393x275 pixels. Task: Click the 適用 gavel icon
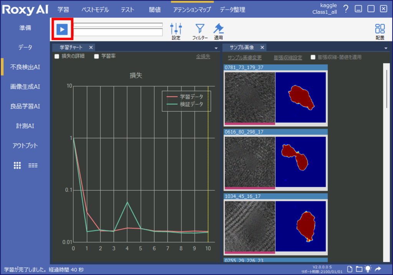tap(218, 28)
